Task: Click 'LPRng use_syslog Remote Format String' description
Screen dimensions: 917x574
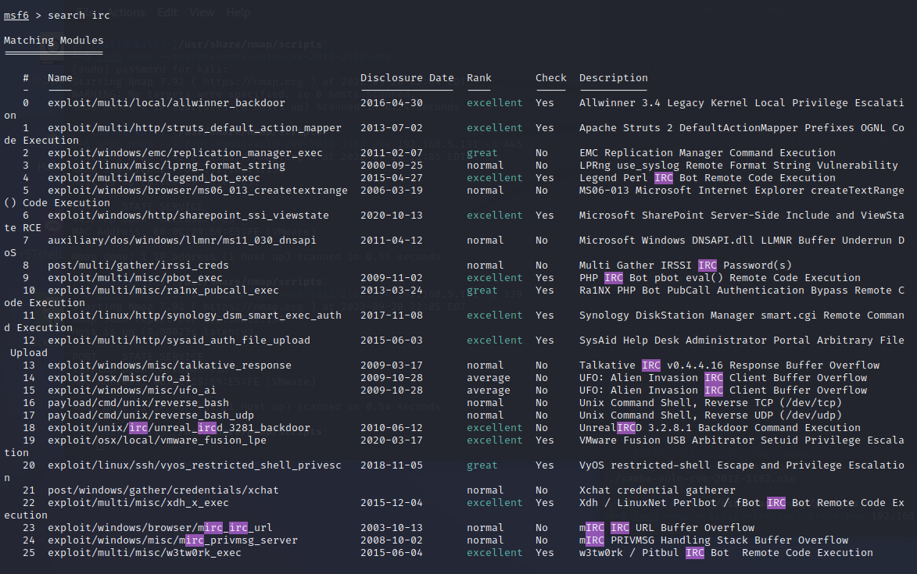Action: coord(739,166)
